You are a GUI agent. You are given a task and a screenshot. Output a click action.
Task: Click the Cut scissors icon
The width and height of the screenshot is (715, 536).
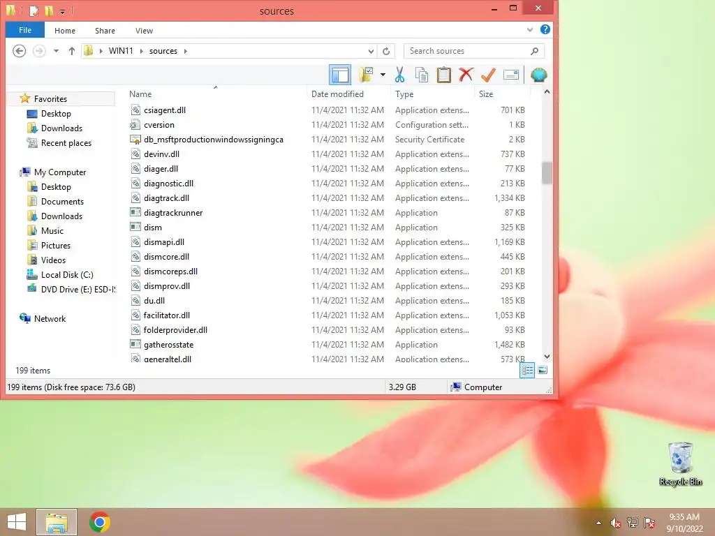point(399,75)
